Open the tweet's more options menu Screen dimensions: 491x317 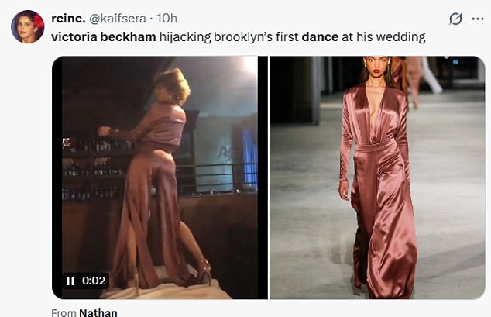[477, 19]
